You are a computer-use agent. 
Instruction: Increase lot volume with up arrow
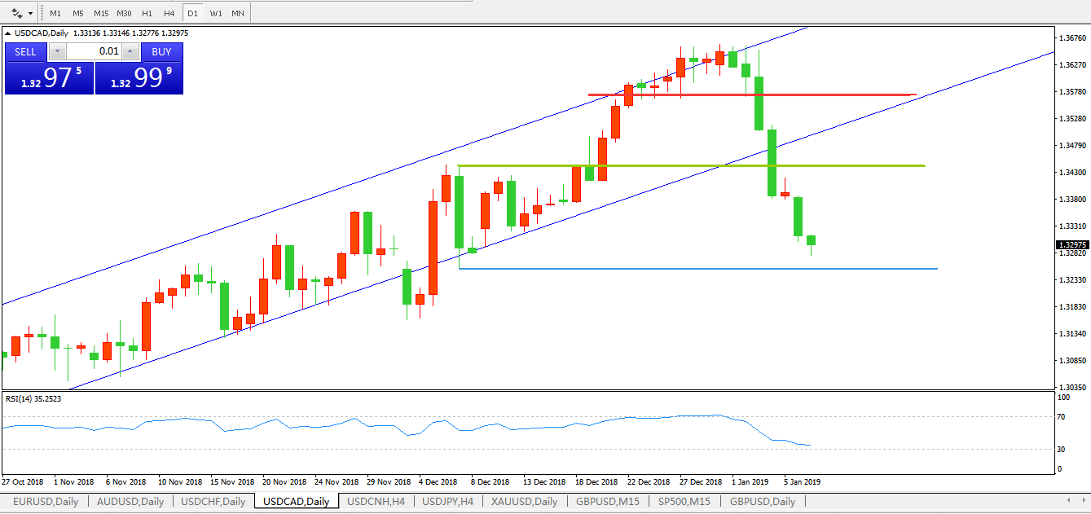[x=130, y=51]
